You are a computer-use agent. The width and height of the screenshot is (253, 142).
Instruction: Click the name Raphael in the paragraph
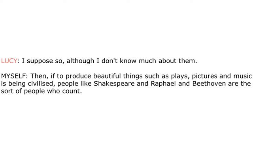coord(163,84)
